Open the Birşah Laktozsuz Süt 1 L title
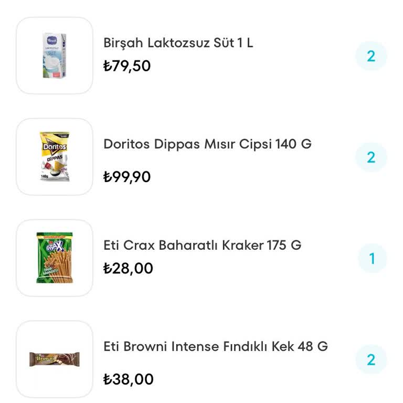Image resolution: width=403 pixels, height=403 pixels. [178, 43]
